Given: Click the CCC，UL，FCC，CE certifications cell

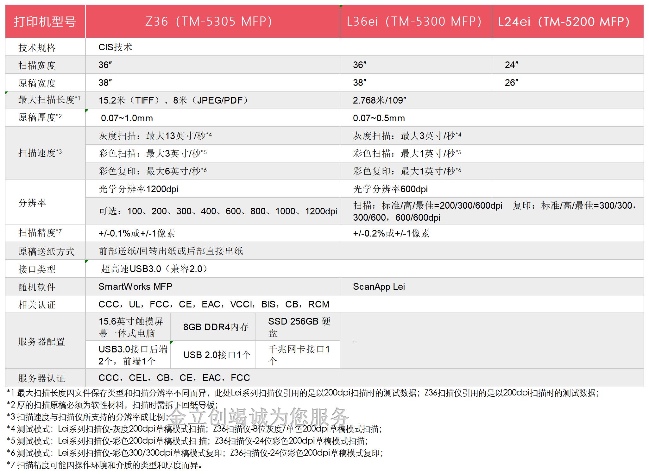Looking at the screenshot, I should click(x=365, y=304).
